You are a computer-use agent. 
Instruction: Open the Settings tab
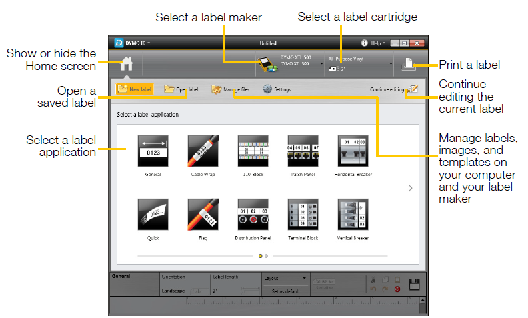(277, 89)
